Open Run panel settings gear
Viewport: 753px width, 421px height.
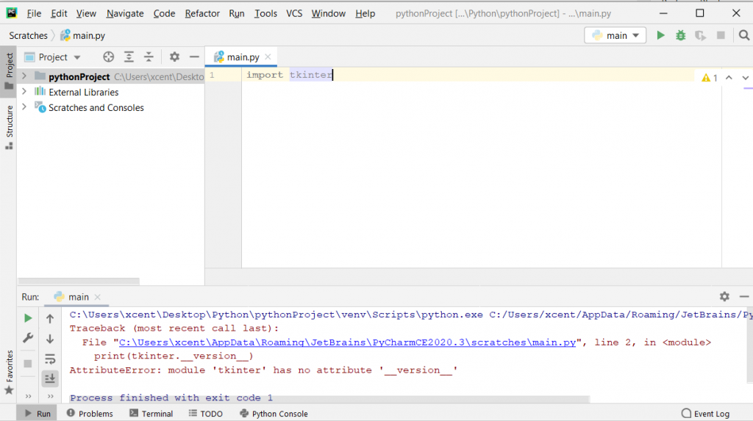[724, 297]
